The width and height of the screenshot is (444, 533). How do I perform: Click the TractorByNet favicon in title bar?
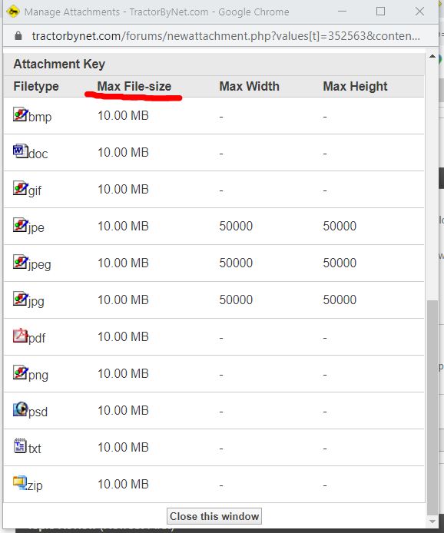(12, 12)
